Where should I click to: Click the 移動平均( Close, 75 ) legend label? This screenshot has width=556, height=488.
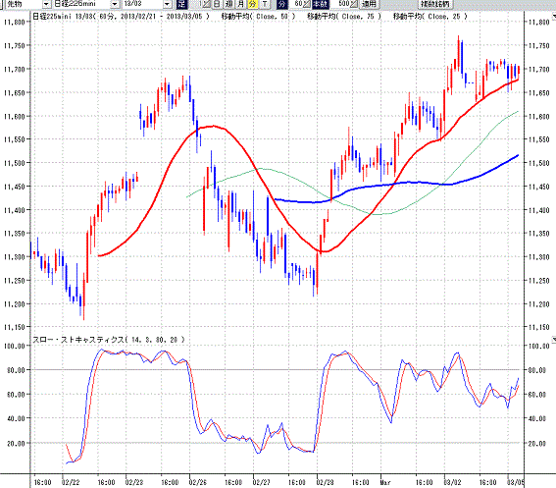click(x=344, y=17)
